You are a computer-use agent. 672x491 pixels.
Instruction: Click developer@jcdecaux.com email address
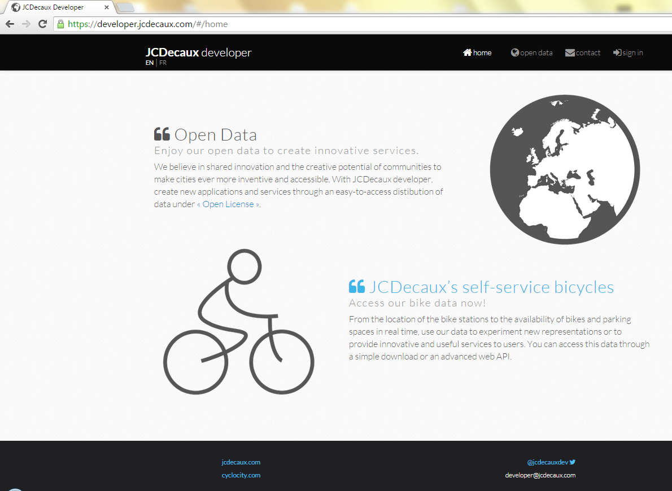540,475
